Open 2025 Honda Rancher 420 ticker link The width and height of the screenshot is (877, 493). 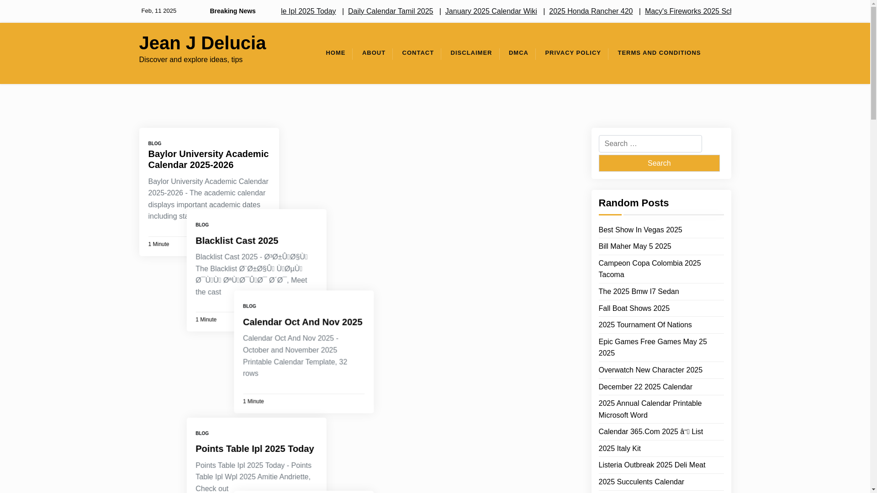(591, 11)
